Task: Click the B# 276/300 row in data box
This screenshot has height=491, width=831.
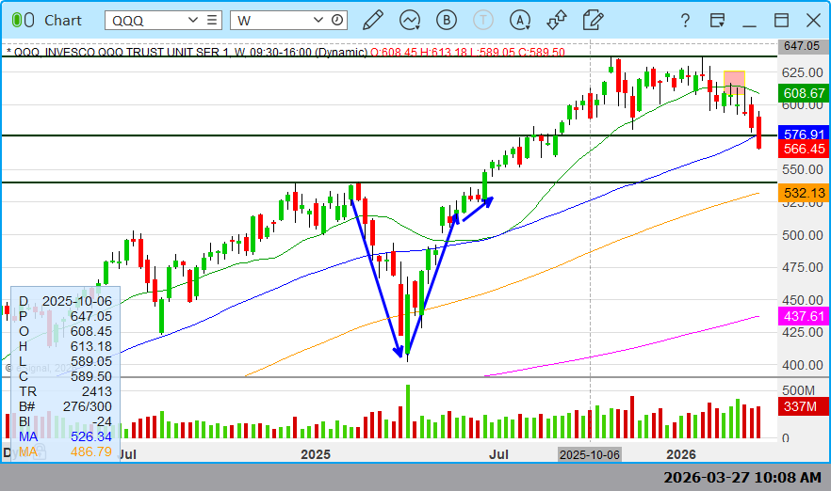Action: [x=65, y=406]
